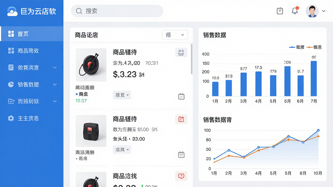The height and width of the screenshot is (187, 333).
Task: Click the QR scan icon on first product
Action: pyautogui.click(x=181, y=53)
